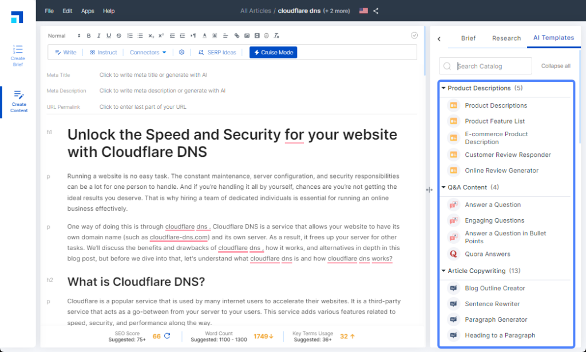Image resolution: width=586 pixels, height=352 pixels.
Task: Switch to the Research tab
Action: 506,38
